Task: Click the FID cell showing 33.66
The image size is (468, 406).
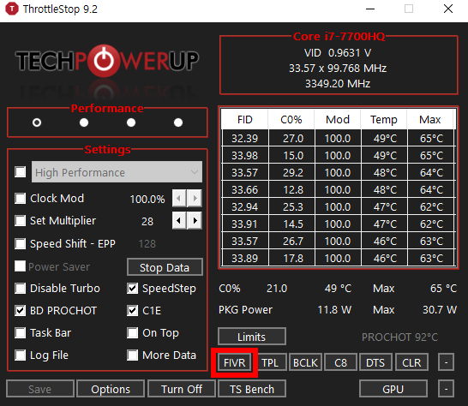Action: point(245,189)
